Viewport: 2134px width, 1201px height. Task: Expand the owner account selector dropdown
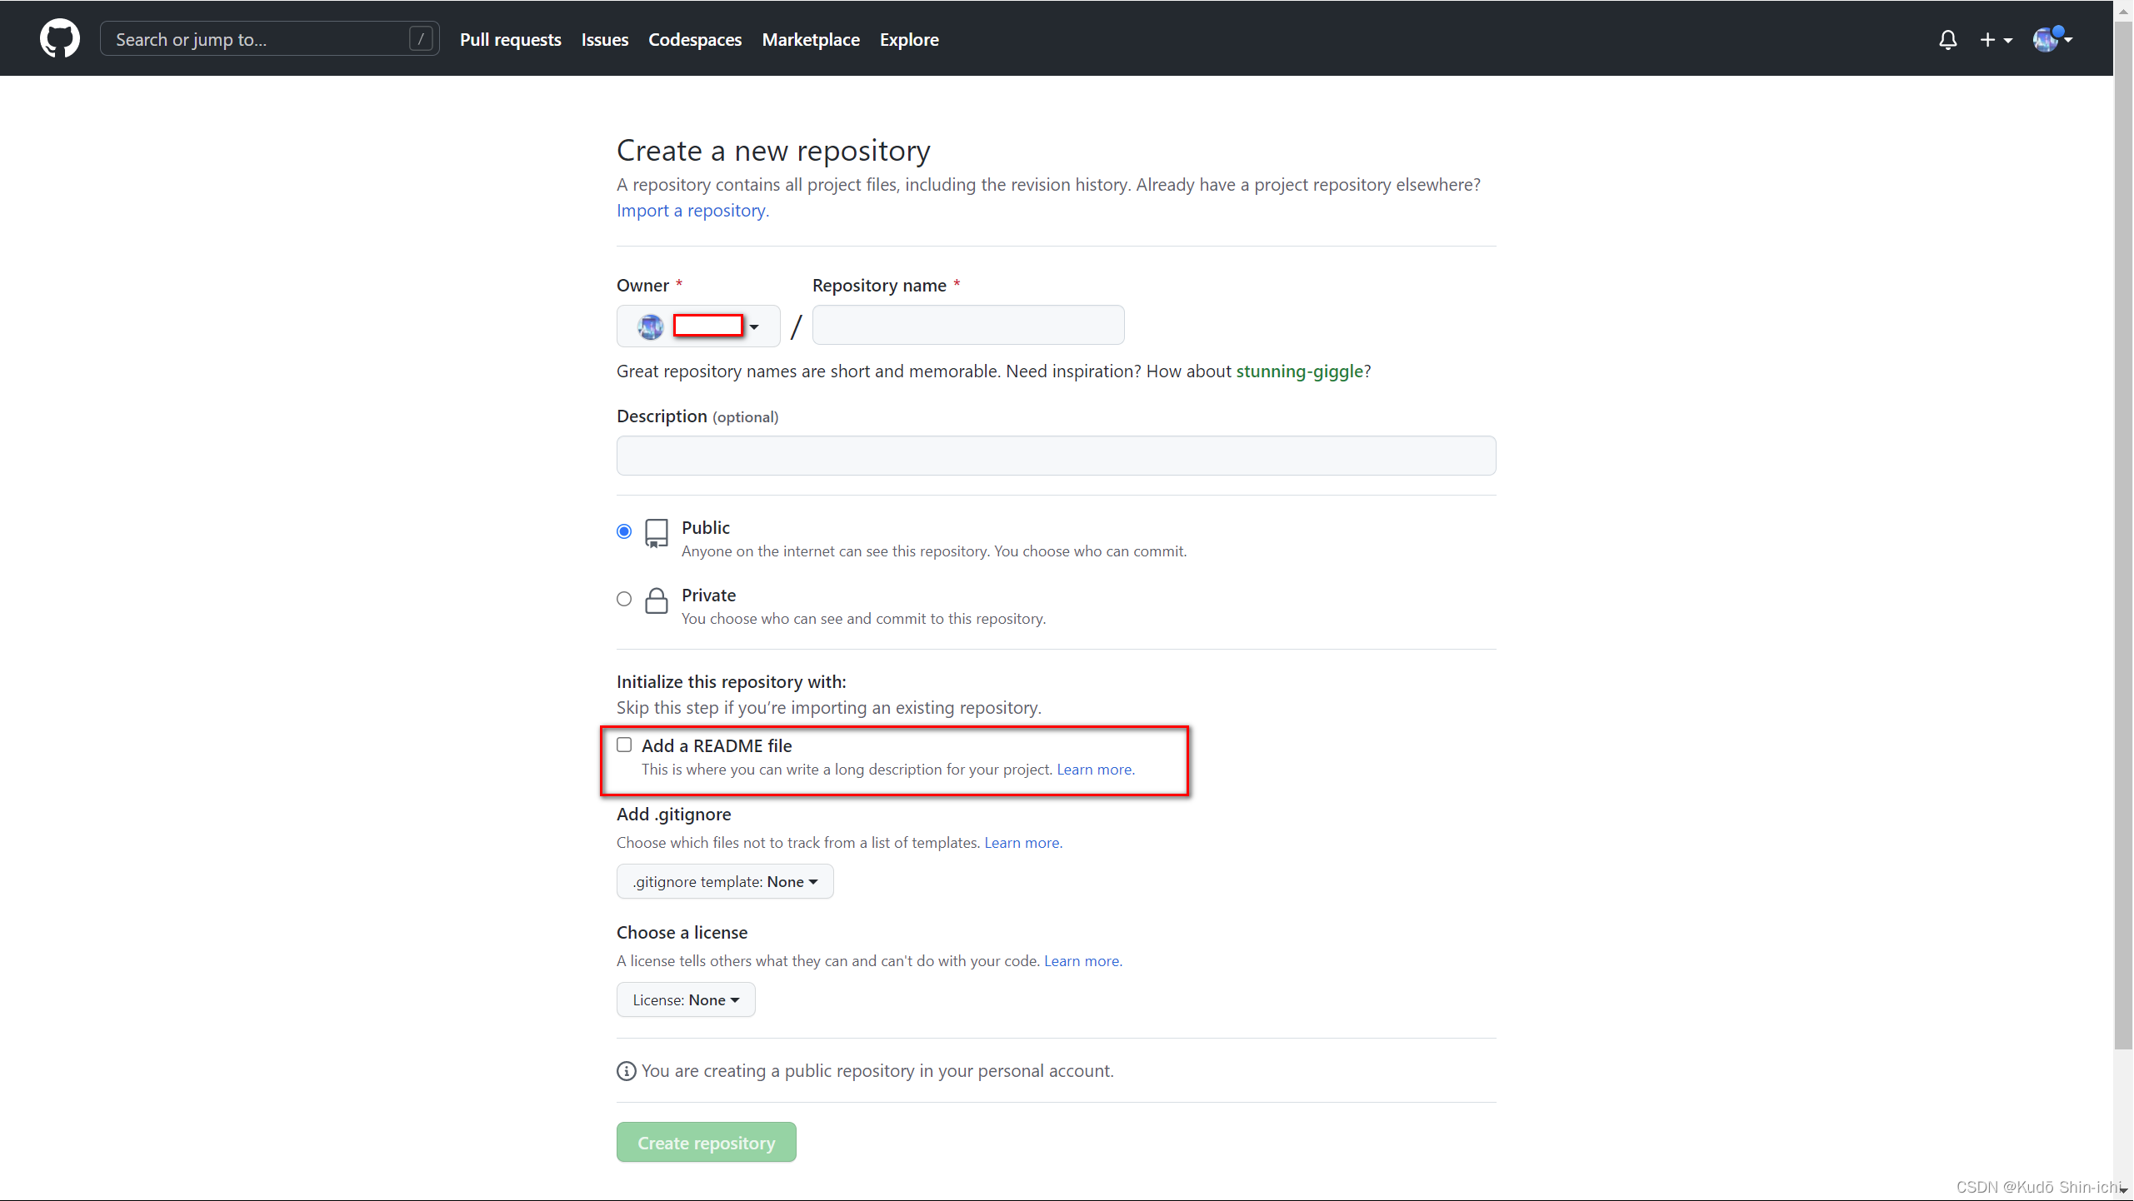tap(699, 324)
